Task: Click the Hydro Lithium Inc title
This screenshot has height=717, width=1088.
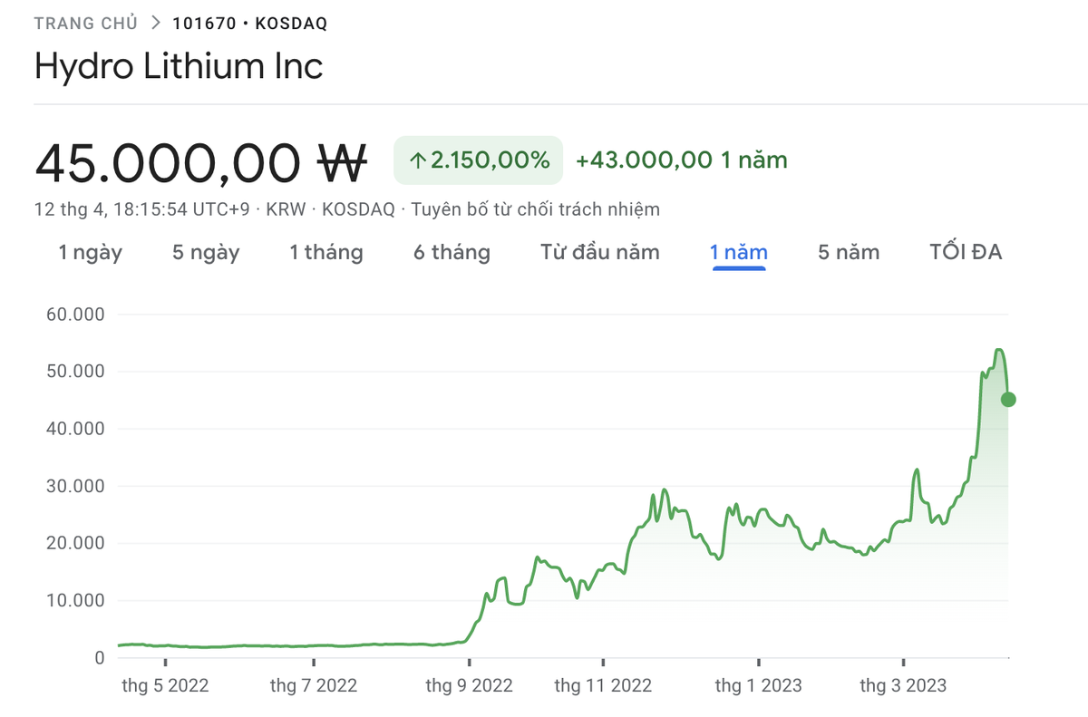Action: click(x=178, y=65)
